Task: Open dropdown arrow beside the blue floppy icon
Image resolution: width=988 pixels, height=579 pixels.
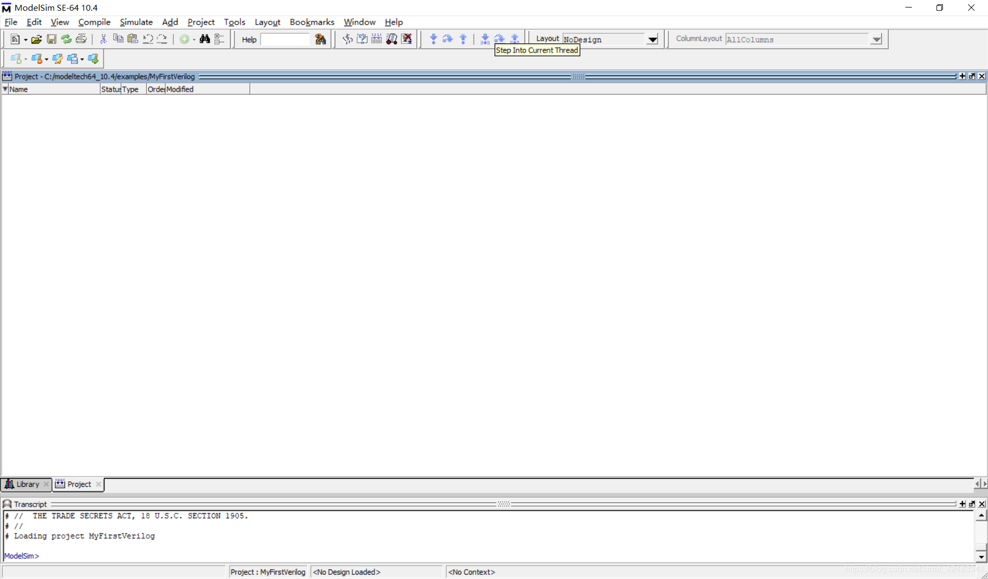Action: (82, 60)
